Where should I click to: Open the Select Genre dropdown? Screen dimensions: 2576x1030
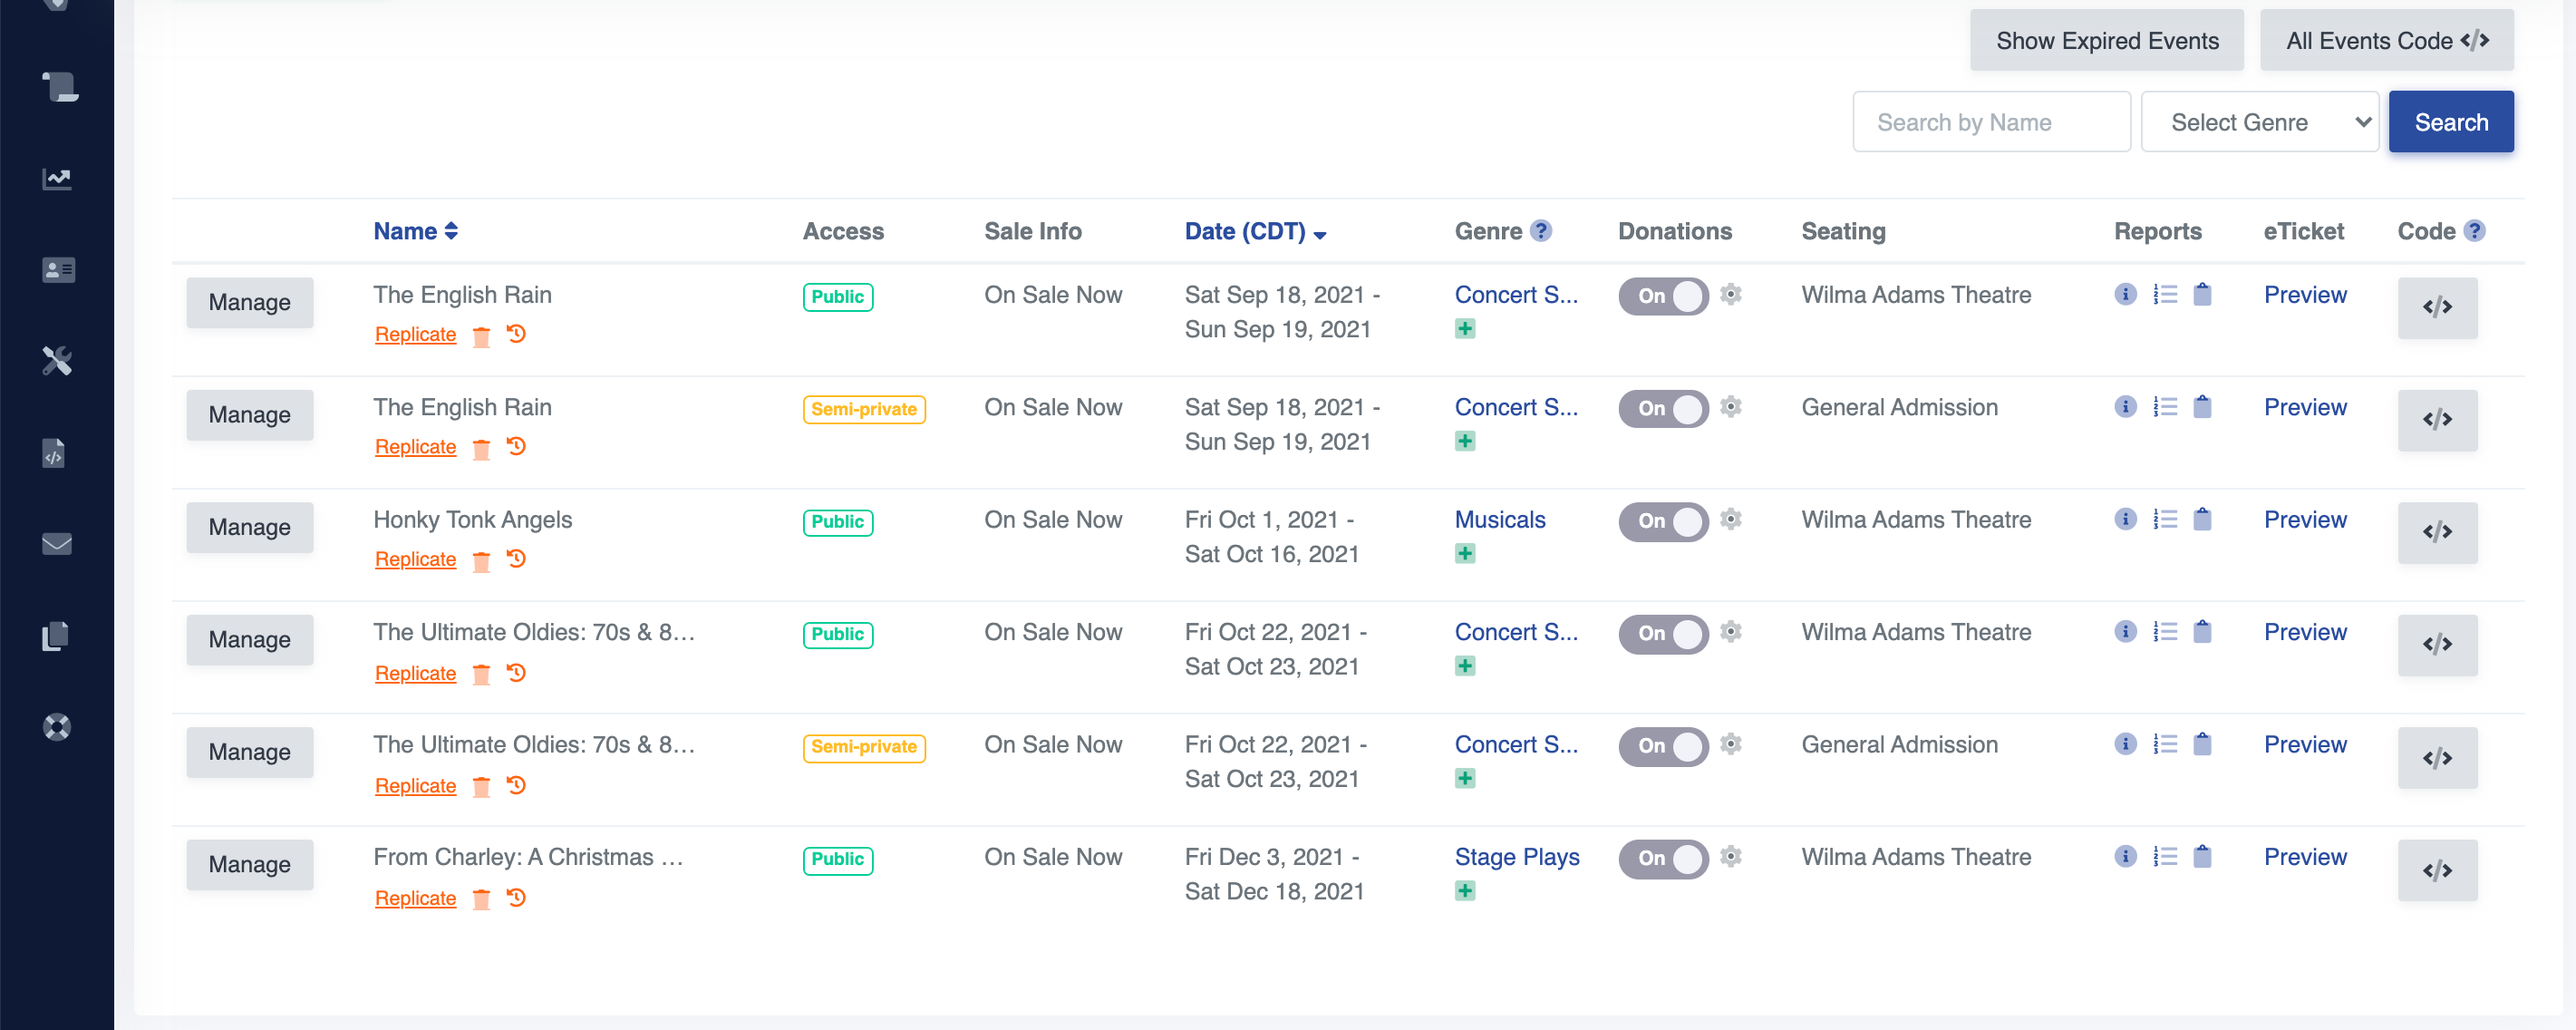(x=2259, y=122)
